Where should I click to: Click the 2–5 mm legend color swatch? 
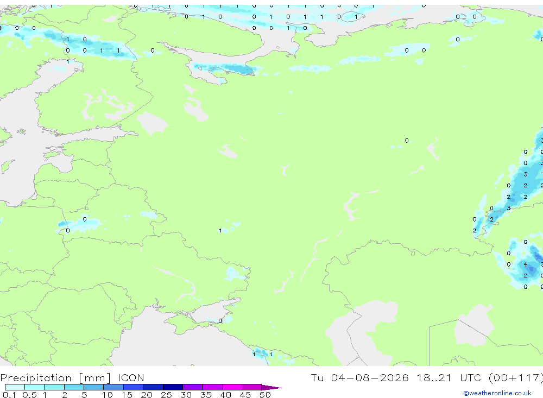(x=74, y=387)
